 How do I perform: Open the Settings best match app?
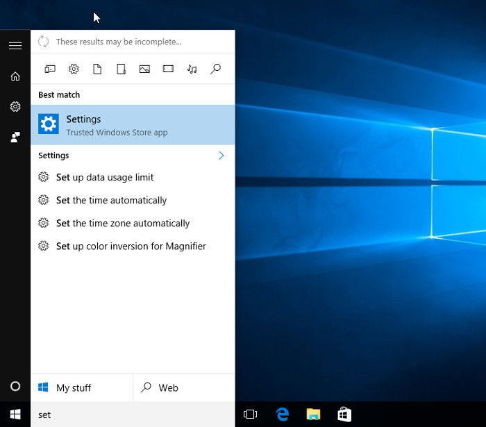[133, 124]
